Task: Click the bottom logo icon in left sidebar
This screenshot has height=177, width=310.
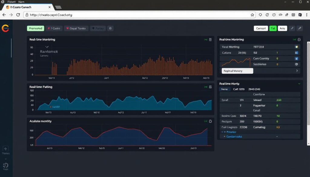Action: tap(5, 166)
